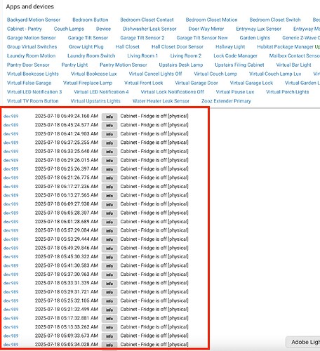Select Virtual TV Room Button link
This screenshot has width=320, height=351.
[x=33, y=101]
